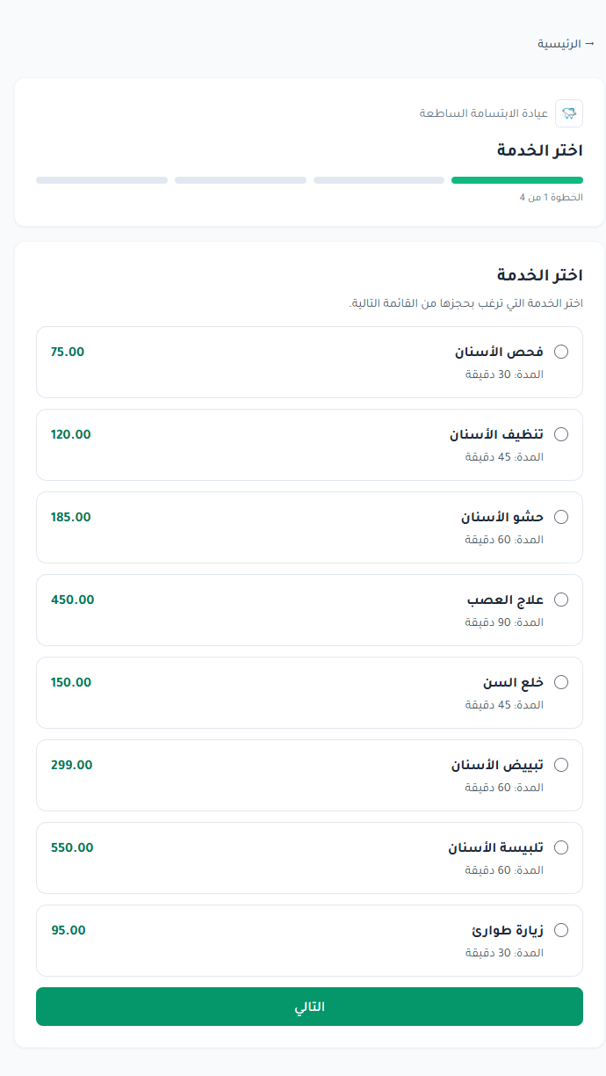Choose the تلبيسة الأسنان radio option
The image size is (606, 1076).
pyautogui.click(x=561, y=847)
